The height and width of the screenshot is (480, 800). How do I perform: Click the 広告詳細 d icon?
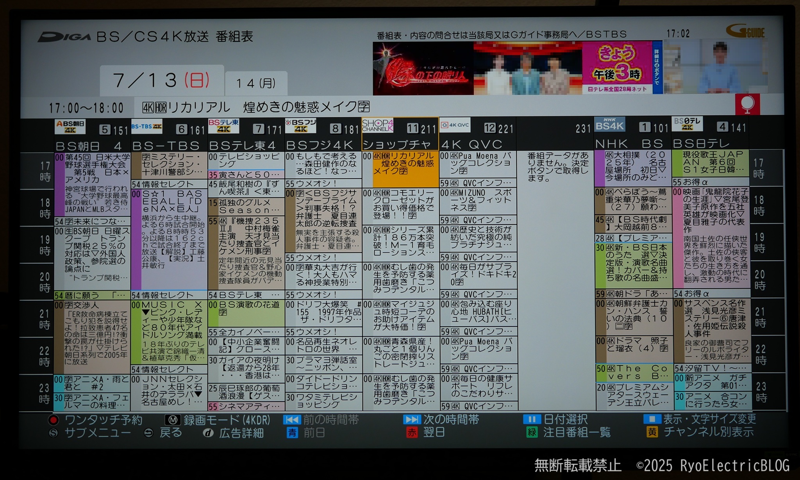tap(208, 433)
